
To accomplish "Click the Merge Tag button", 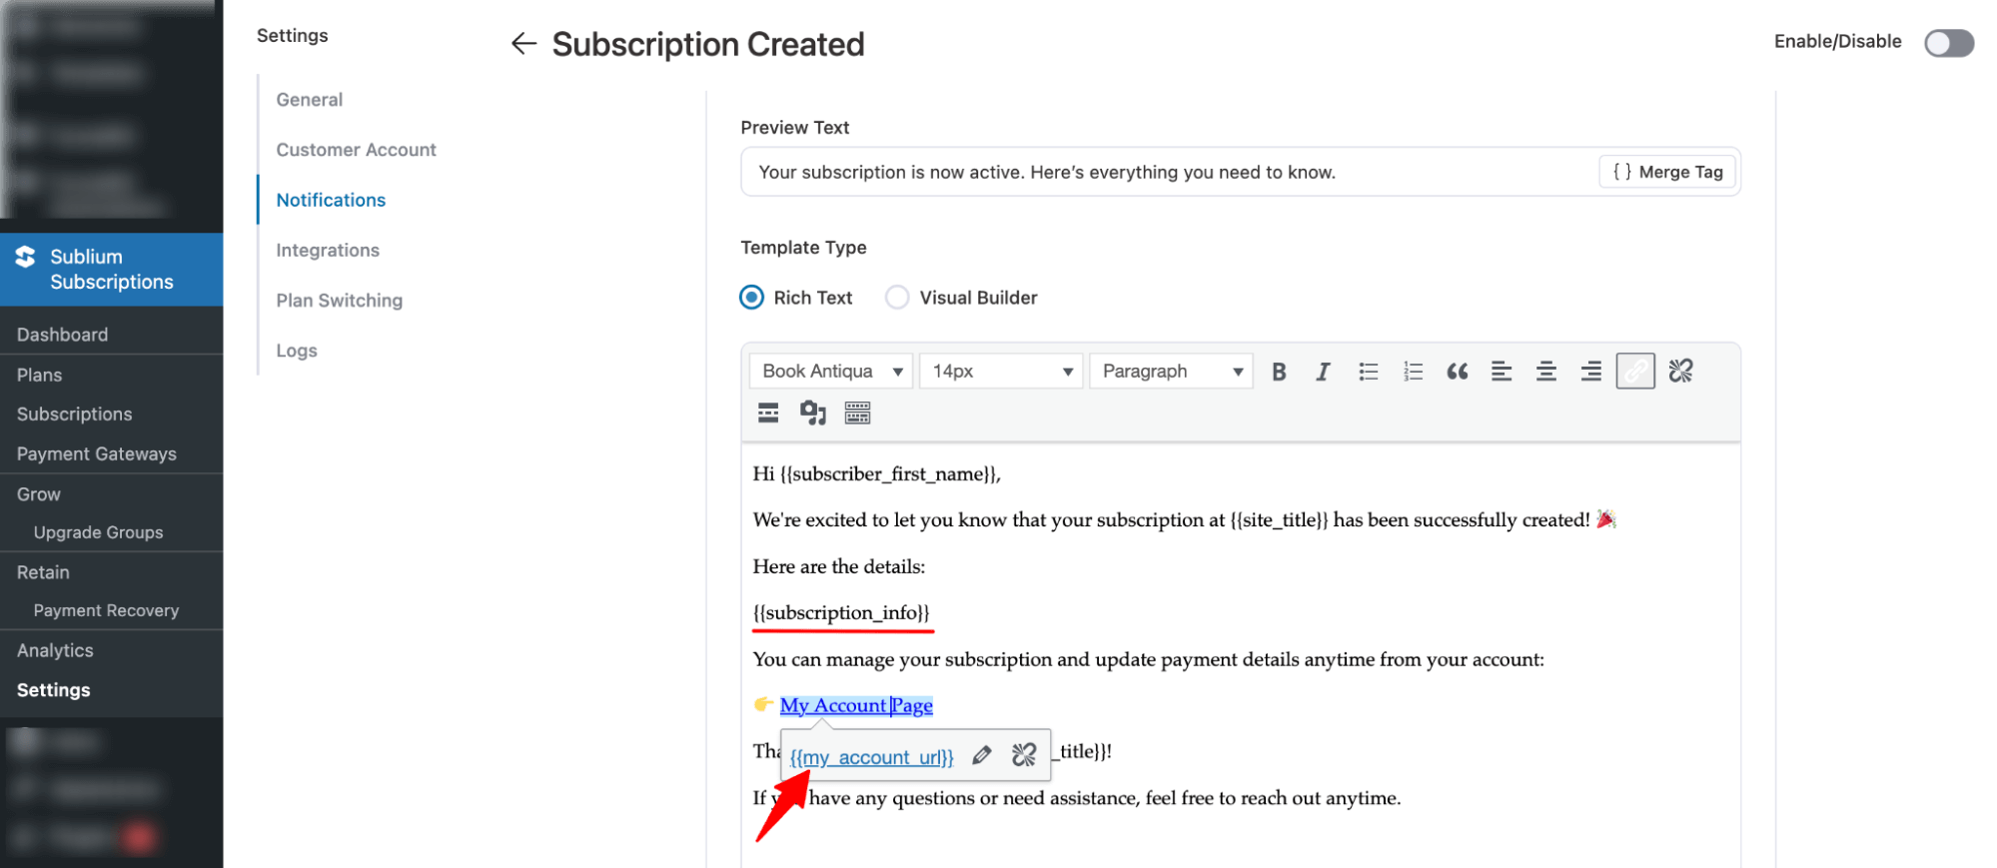I will [1667, 172].
